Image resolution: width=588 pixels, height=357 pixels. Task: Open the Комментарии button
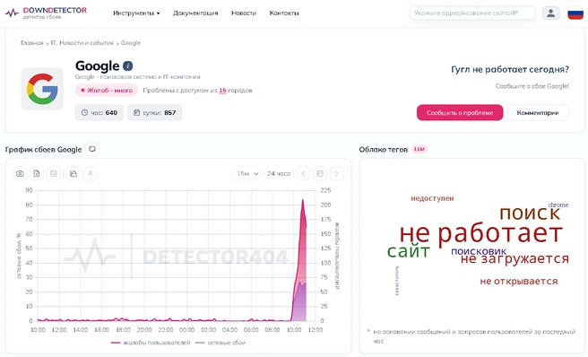538,113
